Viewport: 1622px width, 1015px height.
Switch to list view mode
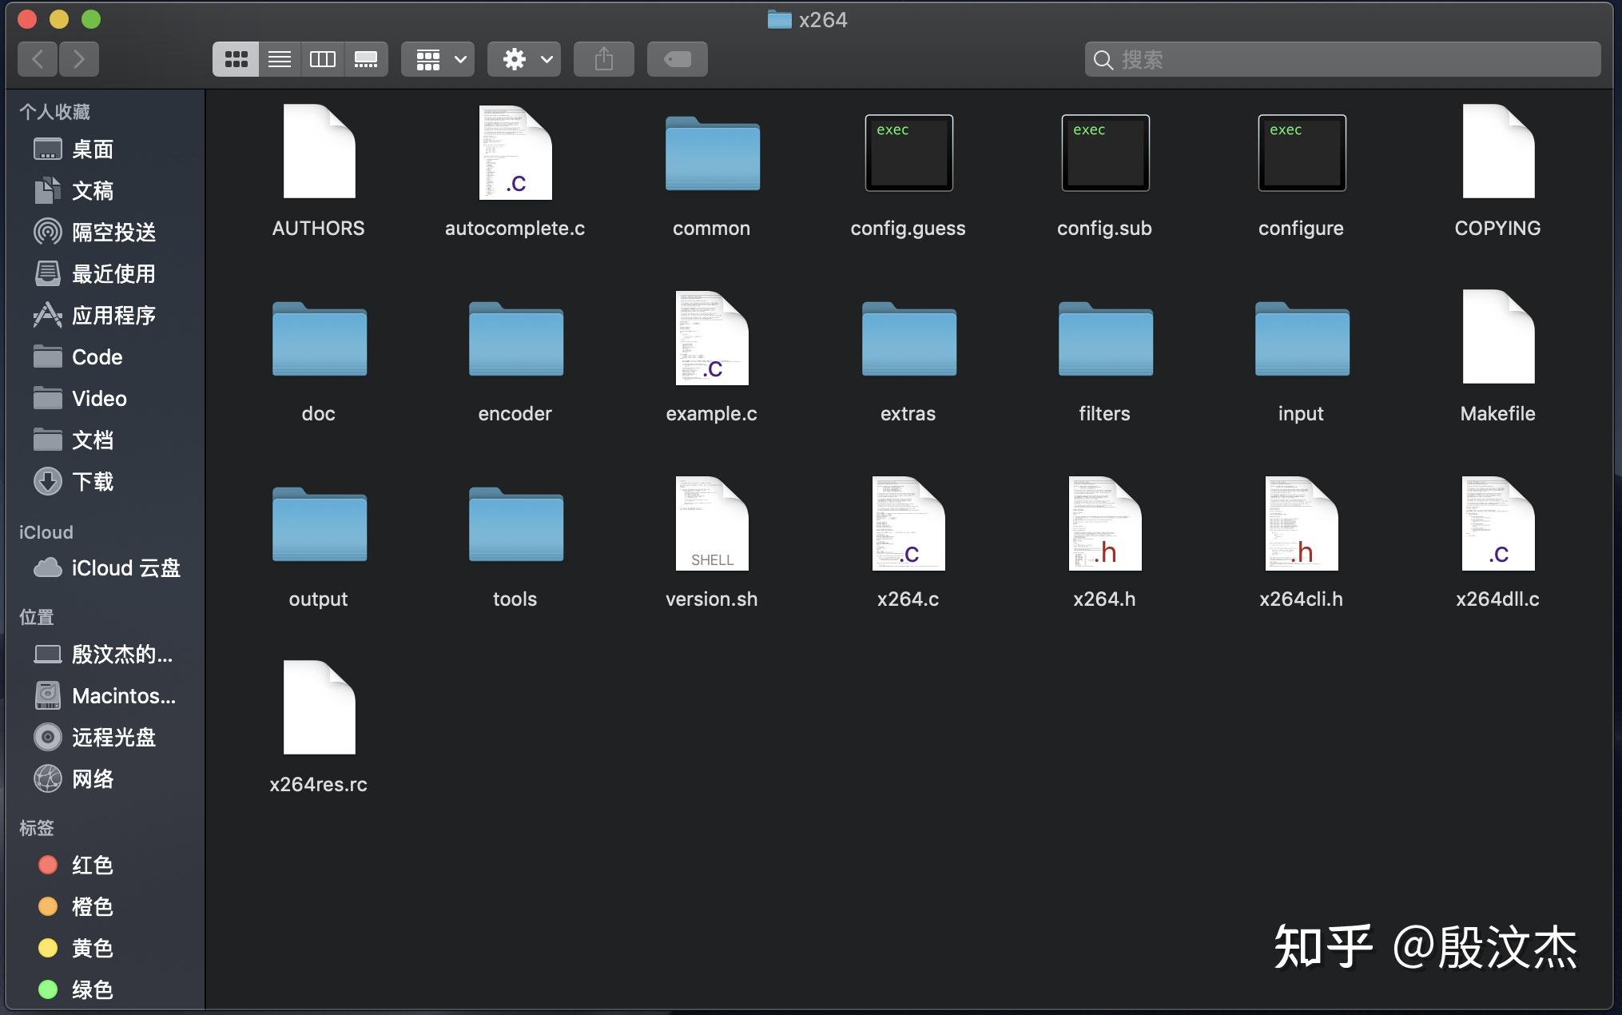coord(280,59)
